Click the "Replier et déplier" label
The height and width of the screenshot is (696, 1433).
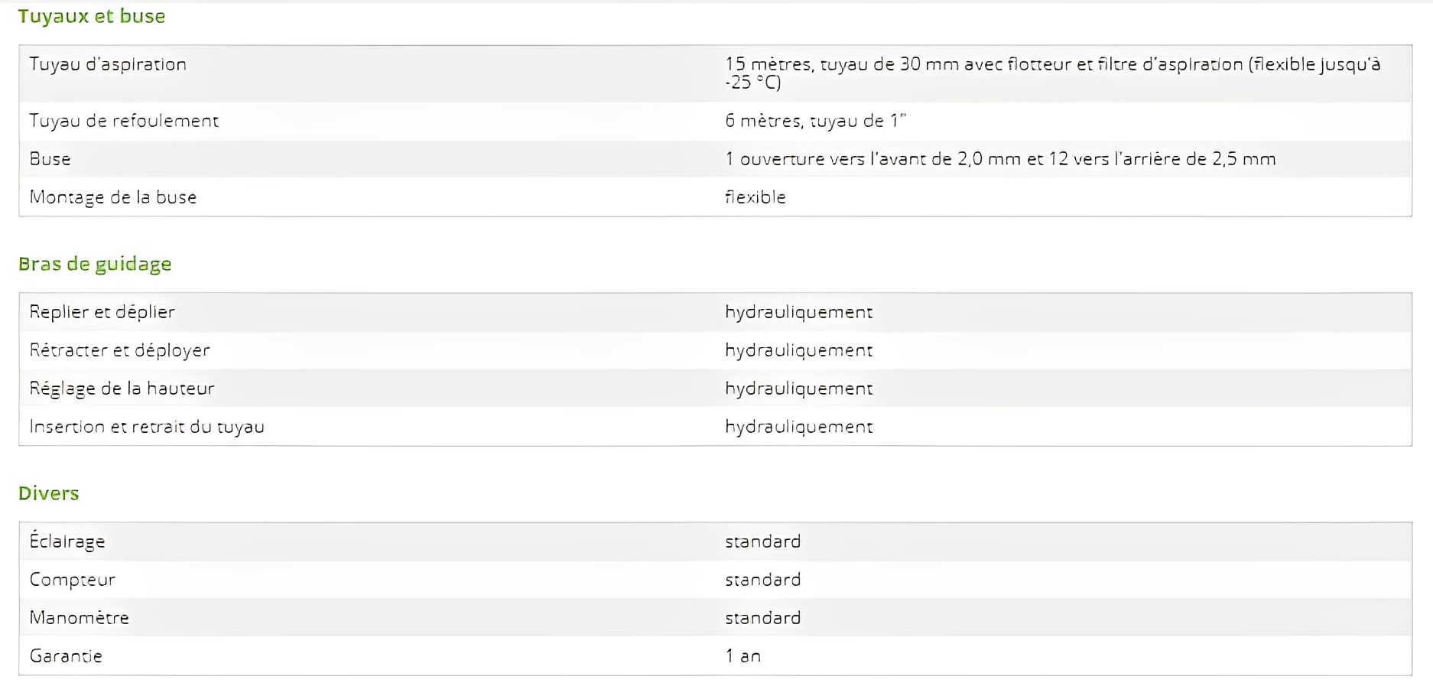[x=102, y=312]
